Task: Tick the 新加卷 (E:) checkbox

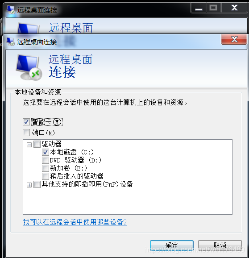Action: pos(46,168)
